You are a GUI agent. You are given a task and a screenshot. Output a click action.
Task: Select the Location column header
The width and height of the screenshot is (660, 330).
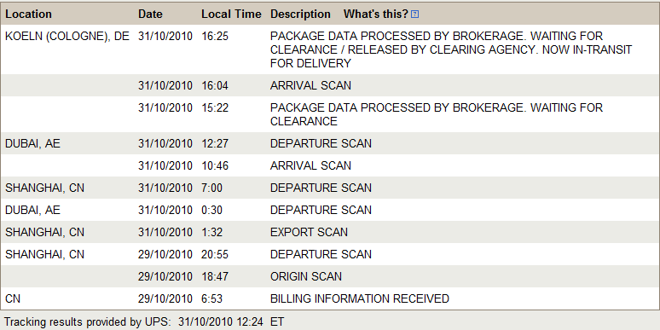pyautogui.click(x=28, y=14)
